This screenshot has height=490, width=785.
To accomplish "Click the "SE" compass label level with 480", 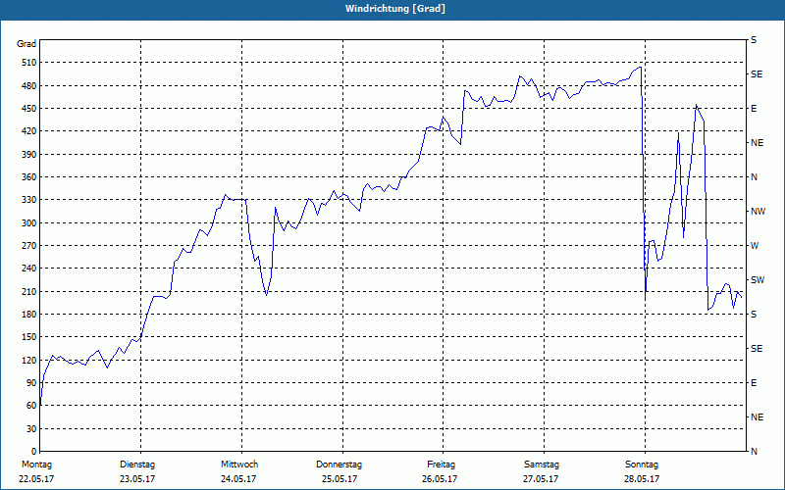I will [757, 74].
